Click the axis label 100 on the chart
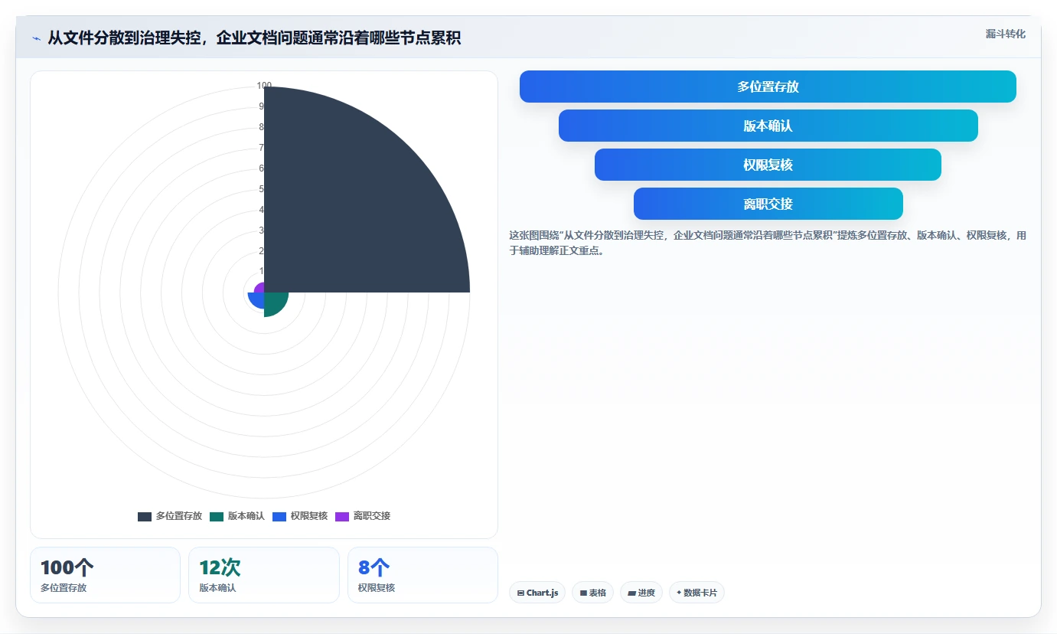 (x=264, y=86)
